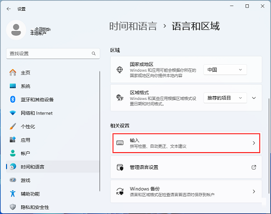Open 游戏 settings section
Screen dimensions: 271x214
tap(53, 180)
